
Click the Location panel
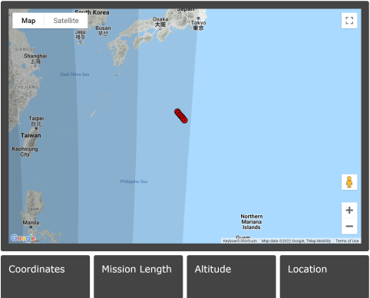325,277
